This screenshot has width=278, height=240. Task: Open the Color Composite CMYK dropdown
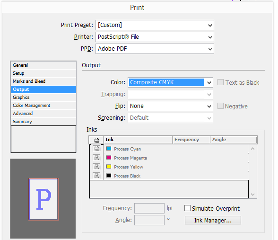(170, 82)
